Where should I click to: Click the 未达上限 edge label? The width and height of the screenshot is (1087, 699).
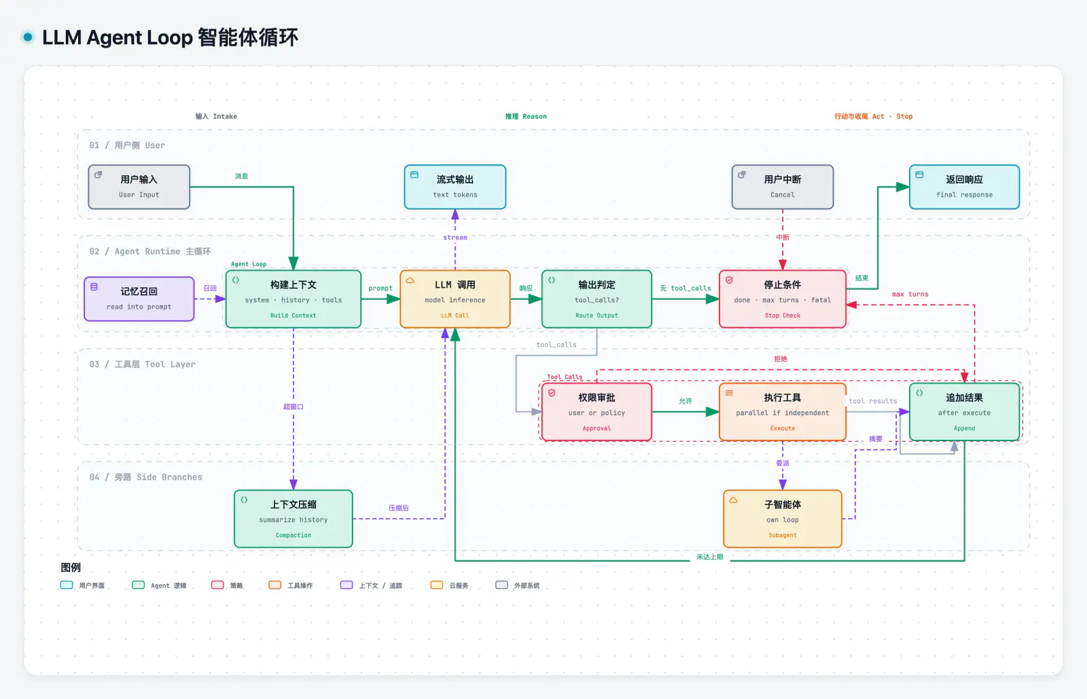click(710, 557)
